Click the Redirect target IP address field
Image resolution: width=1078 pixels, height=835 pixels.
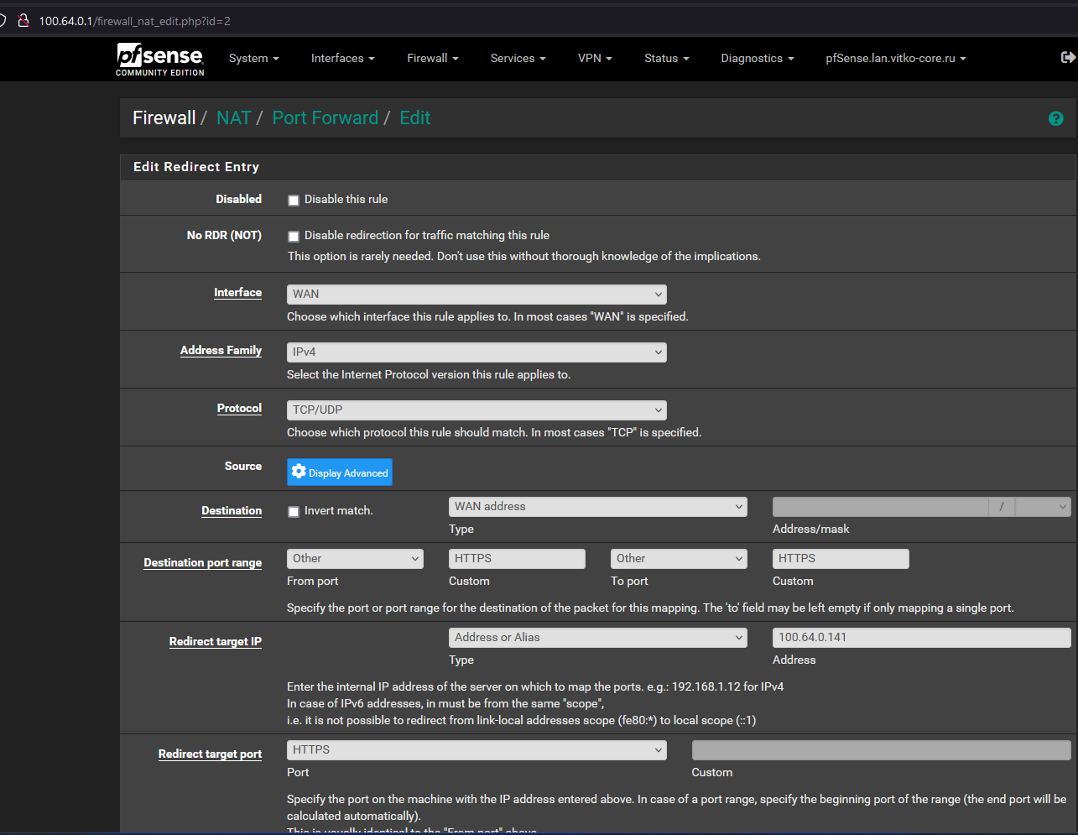click(x=920, y=638)
